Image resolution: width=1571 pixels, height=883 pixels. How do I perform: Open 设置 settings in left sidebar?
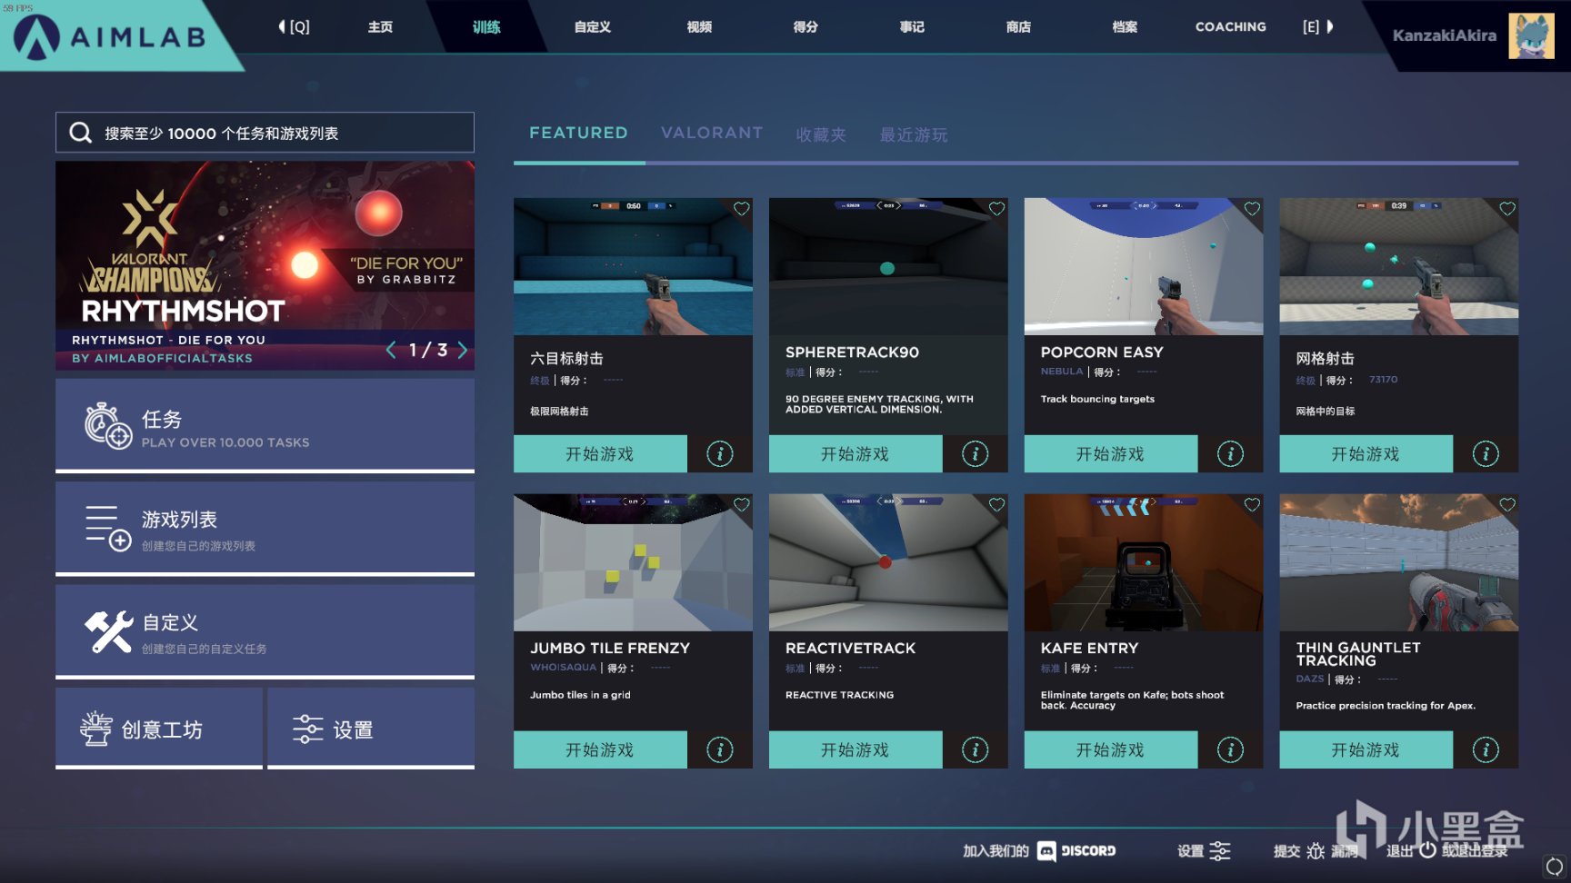click(x=371, y=729)
